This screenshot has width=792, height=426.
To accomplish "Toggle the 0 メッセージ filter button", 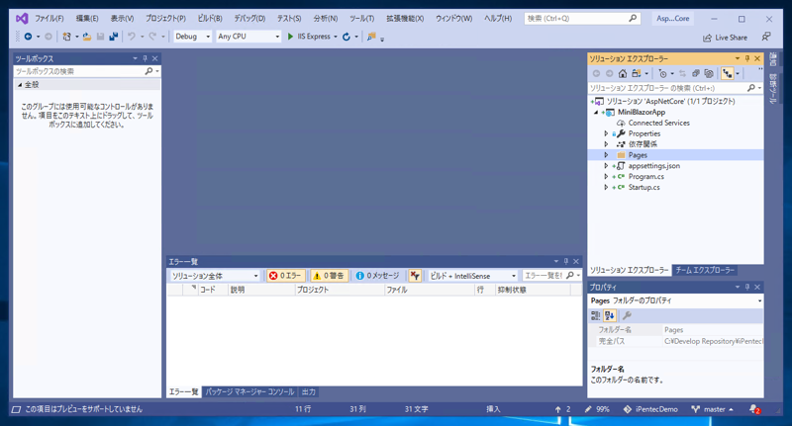I will point(378,276).
